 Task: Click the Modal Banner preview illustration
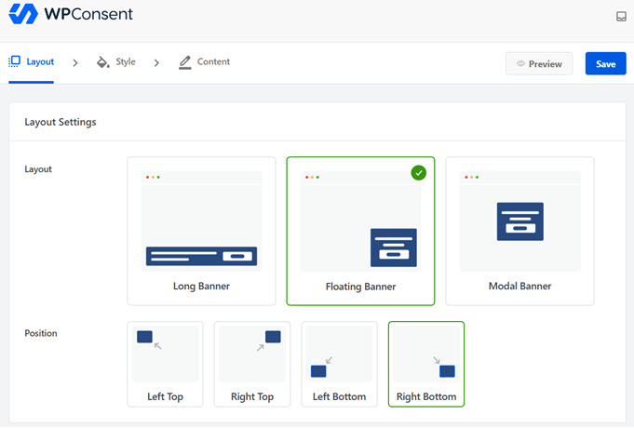[519, 222]
